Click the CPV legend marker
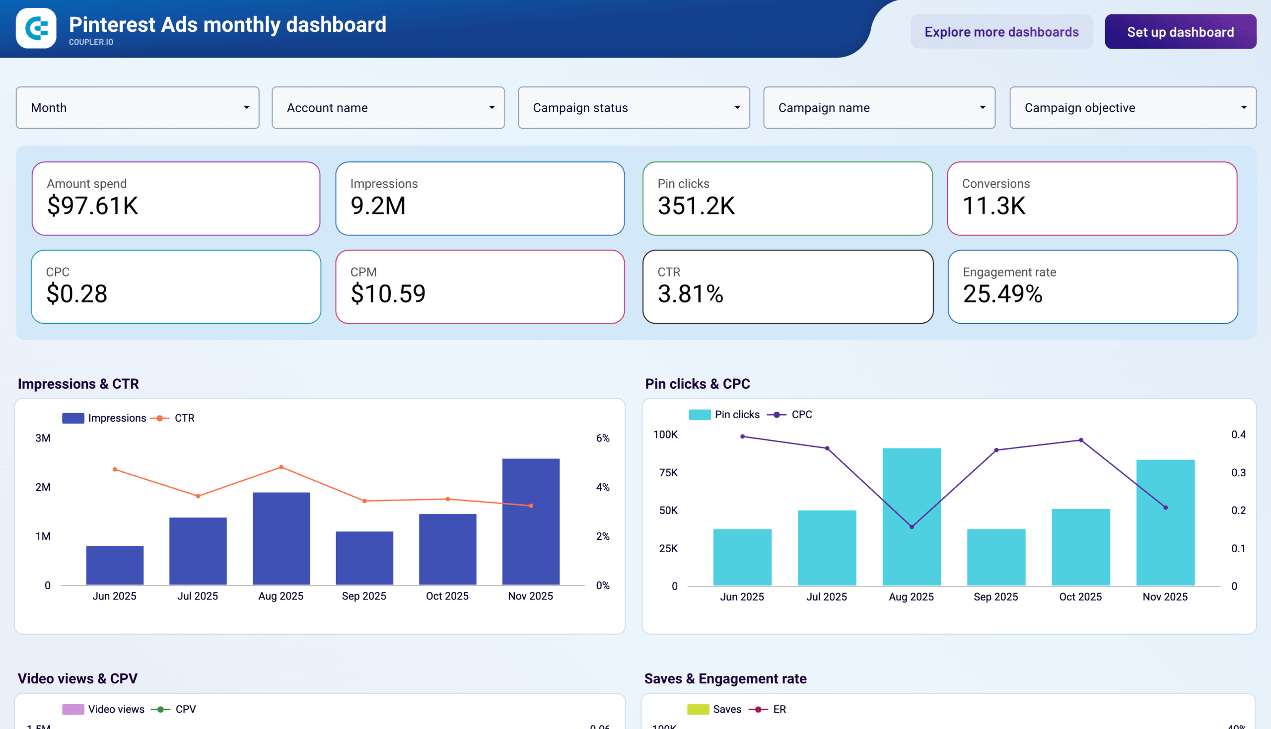Viewport: 1271px width, 729px height. tap(160, 709)
